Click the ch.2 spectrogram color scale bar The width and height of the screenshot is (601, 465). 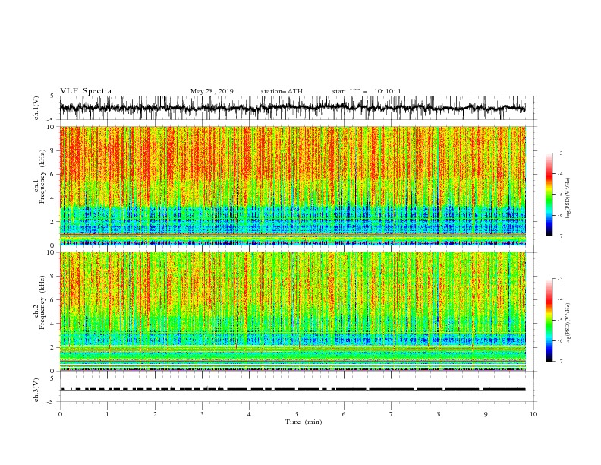point(549,320)
